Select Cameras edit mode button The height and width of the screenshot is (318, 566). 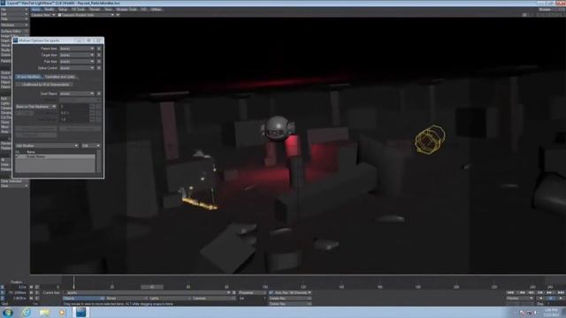(213, 299)
